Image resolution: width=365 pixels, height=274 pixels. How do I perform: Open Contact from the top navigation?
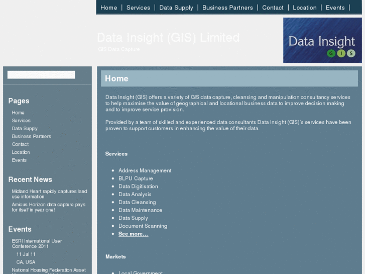[x=273, y=8]
